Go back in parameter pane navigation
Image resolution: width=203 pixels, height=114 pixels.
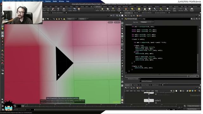[x=126, y=16]
